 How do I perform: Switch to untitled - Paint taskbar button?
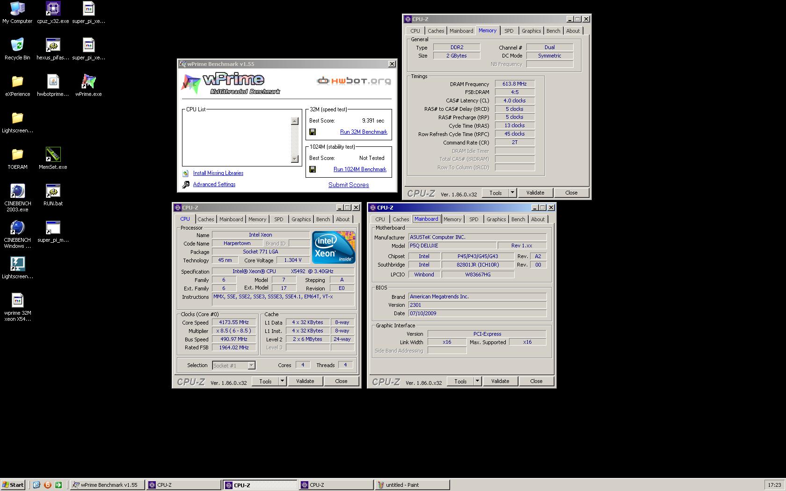click(x=413, y=485)
